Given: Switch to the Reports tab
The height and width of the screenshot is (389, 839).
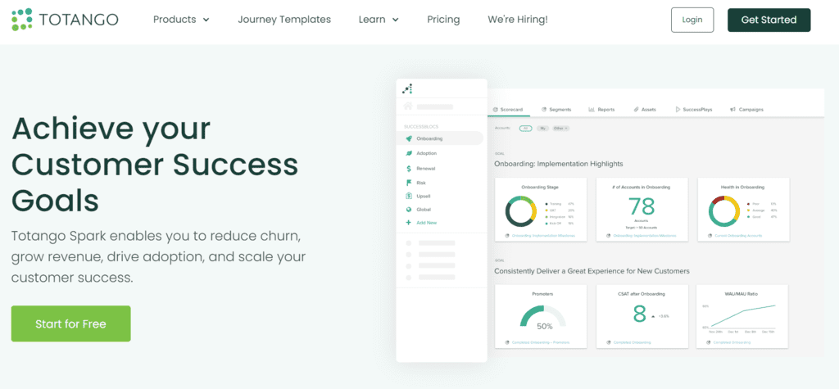Looking at the screenshot, I should pyautogui.click(x=601, y=109).
